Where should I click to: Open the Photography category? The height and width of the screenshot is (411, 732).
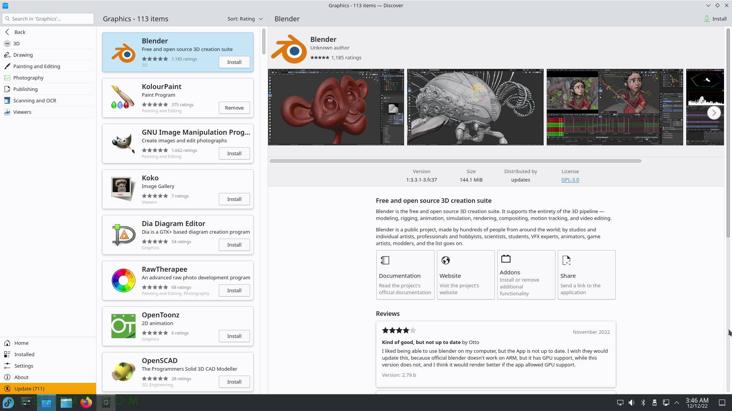pyautogui.click(x=48, y=78)
